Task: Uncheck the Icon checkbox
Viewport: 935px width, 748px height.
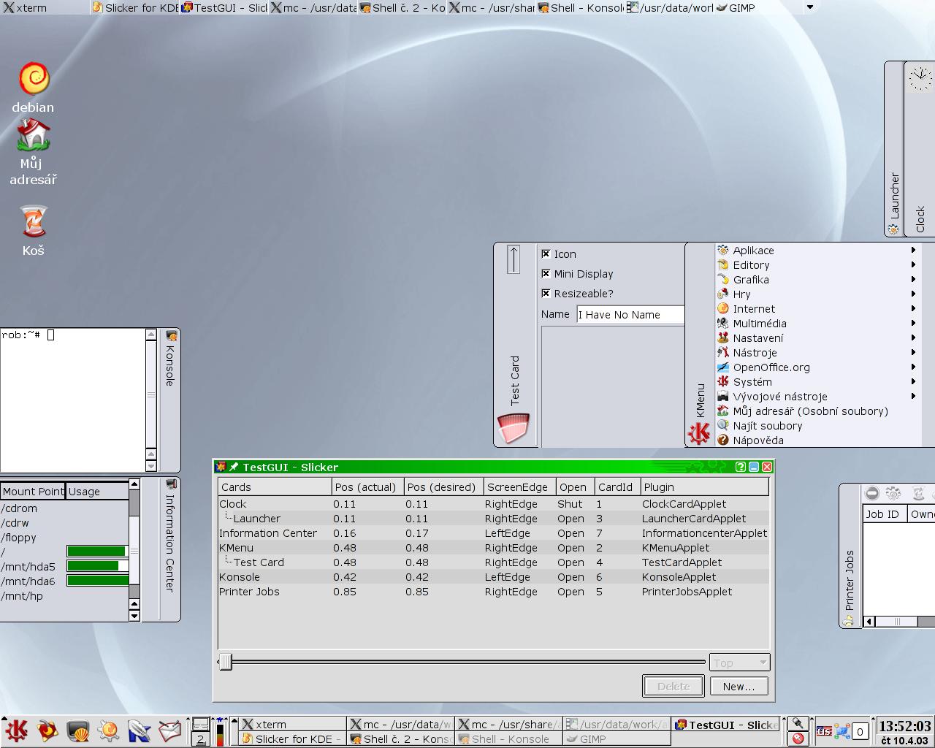Action: pyautogui.click(x=546, y=254)
